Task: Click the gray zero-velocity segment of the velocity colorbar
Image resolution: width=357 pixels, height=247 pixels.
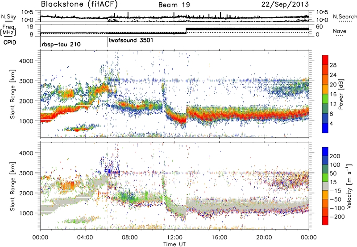Action: click(325, 186)
